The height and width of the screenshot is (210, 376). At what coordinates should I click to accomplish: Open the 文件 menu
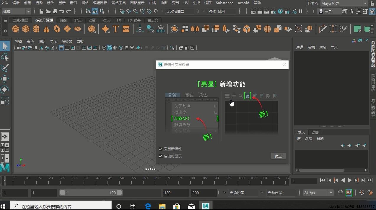(x=4, y=3)
